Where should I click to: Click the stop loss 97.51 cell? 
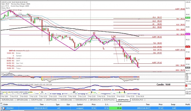(x=106, y=108)
